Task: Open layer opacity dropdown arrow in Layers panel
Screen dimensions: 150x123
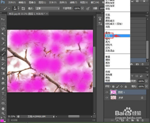Action: click(146, 81)
